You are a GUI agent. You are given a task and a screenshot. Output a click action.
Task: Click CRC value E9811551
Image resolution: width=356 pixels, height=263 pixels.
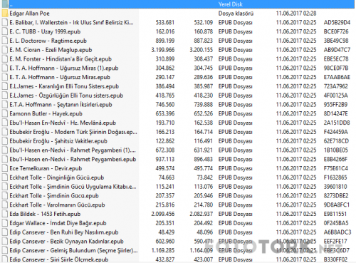(x=335, y=214)
